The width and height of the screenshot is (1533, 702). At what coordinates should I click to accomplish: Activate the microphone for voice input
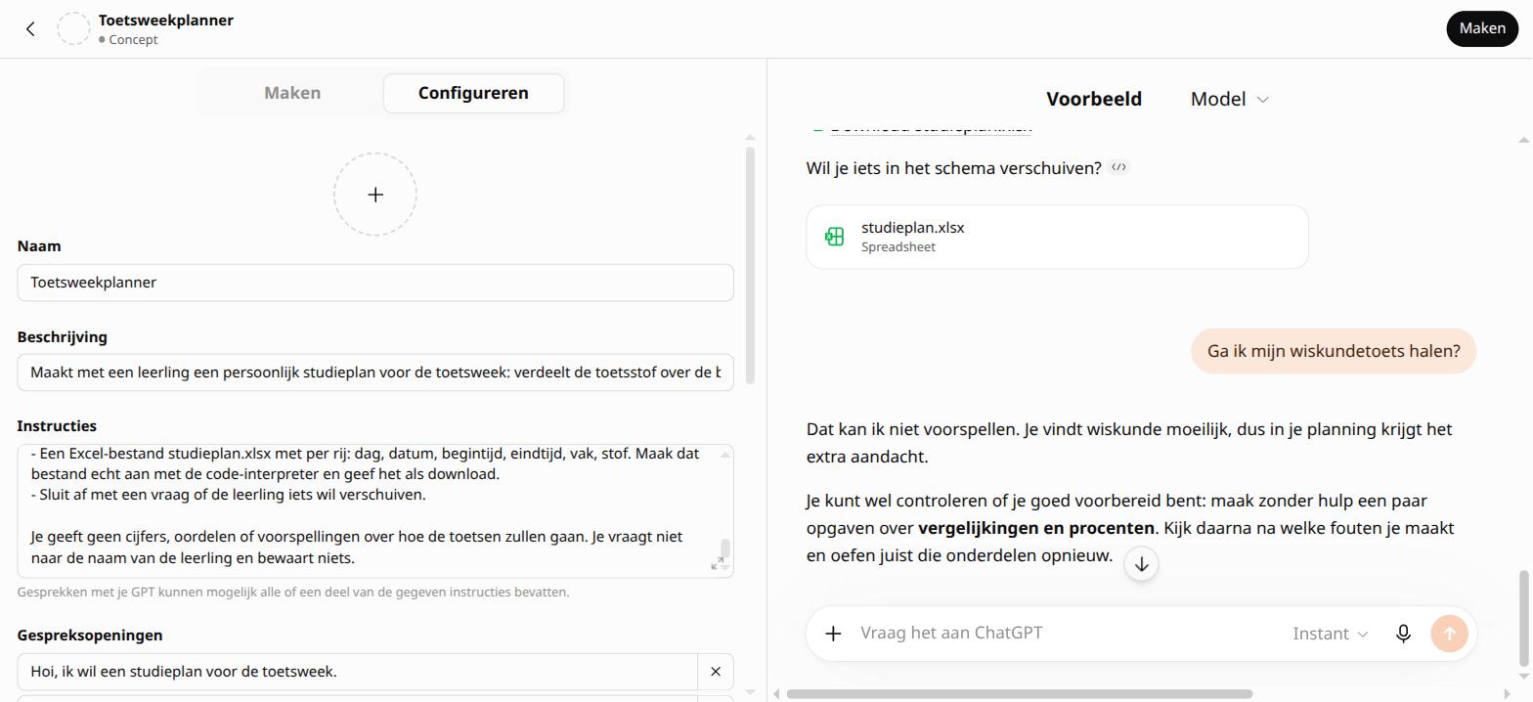[1403, 634]
